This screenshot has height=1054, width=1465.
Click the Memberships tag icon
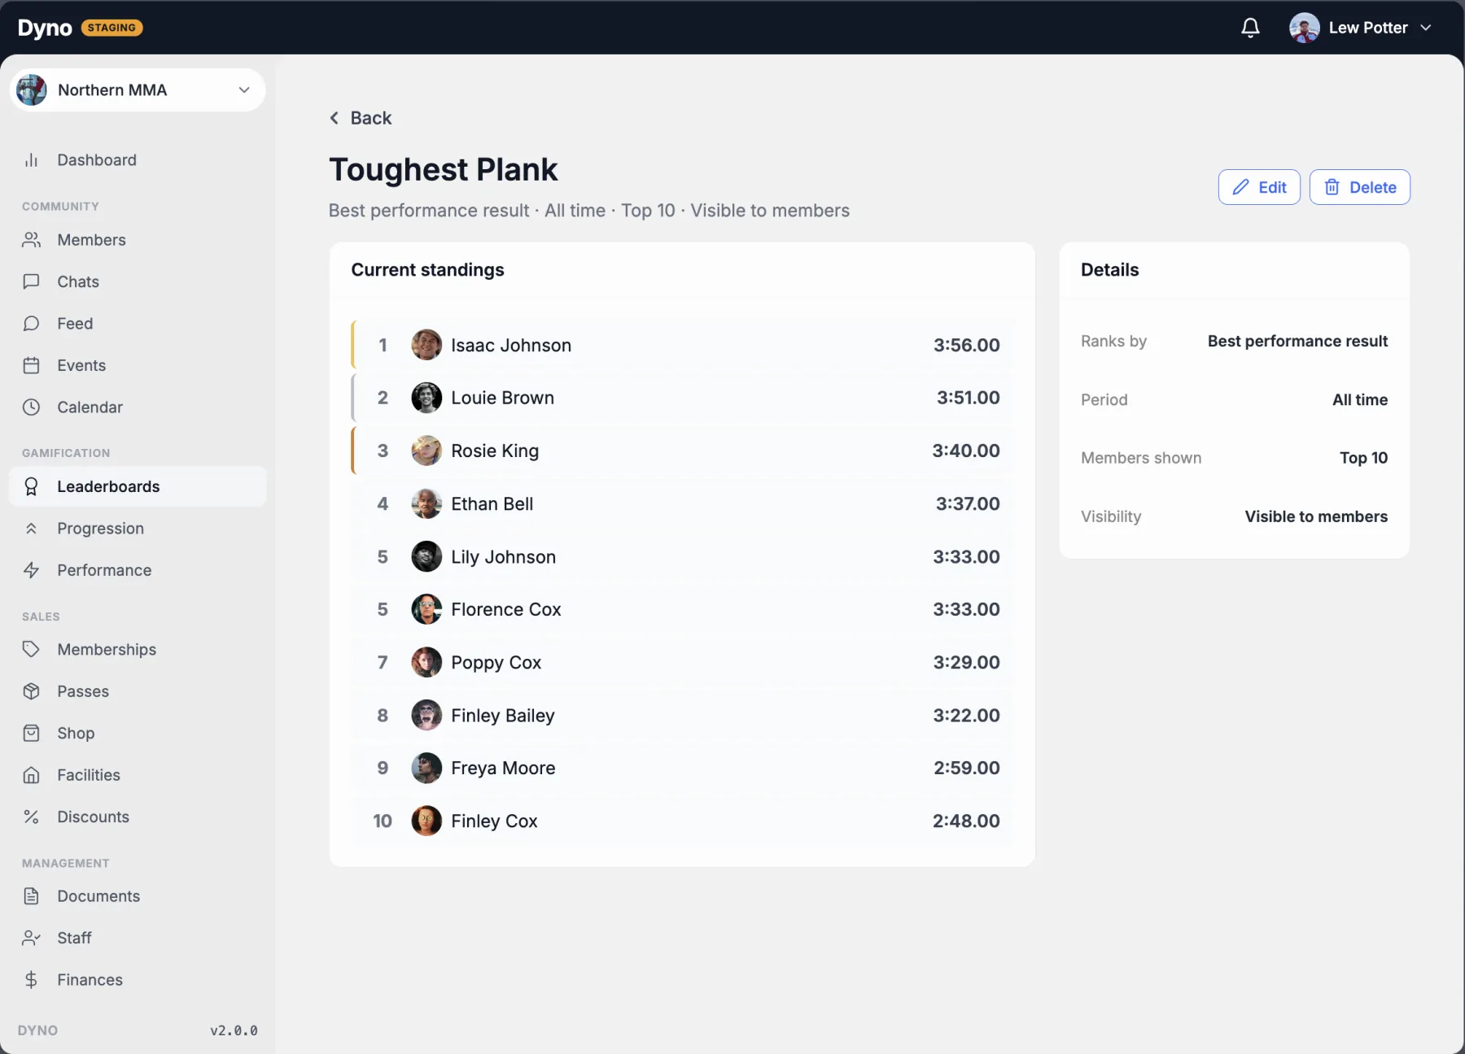[x=31, y=649]
